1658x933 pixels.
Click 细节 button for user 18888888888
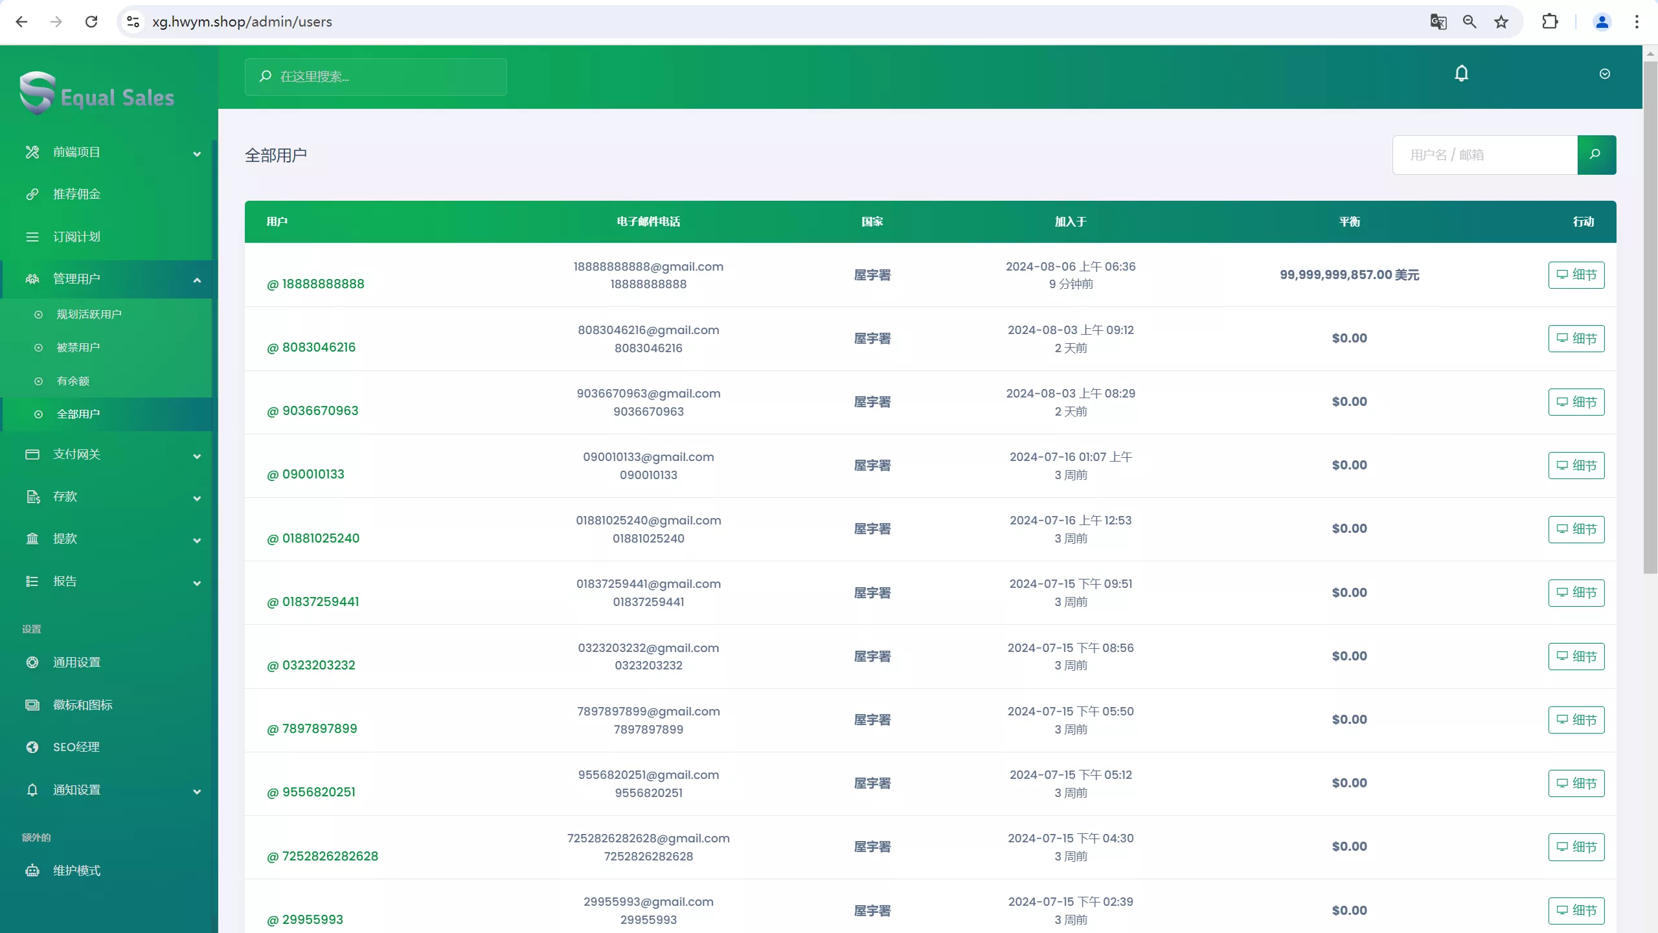click(x=1576, y=275)
